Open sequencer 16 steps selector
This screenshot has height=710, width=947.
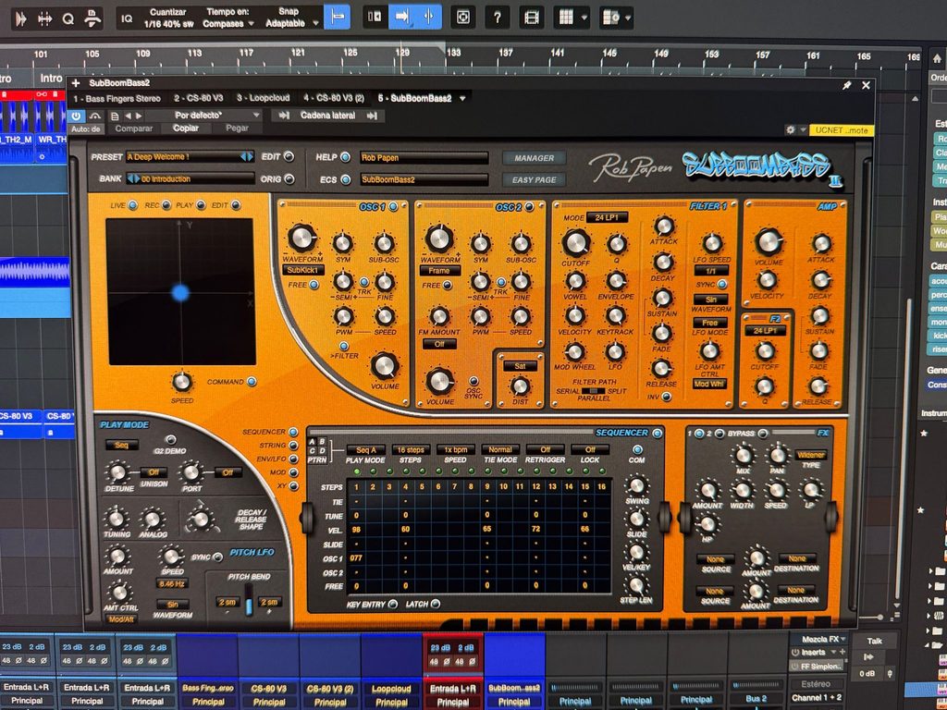411,450
